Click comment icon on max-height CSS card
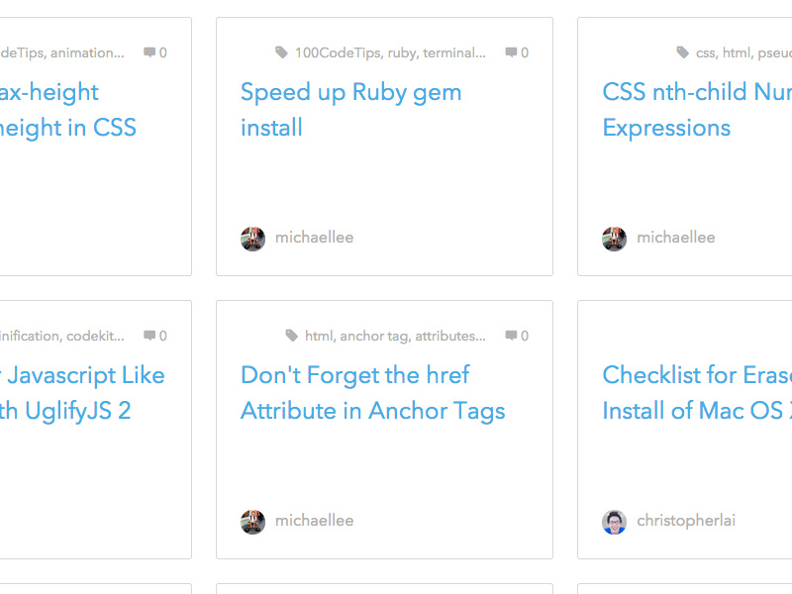The width and height of the screenshot is (792, 594). coord(149,52)
